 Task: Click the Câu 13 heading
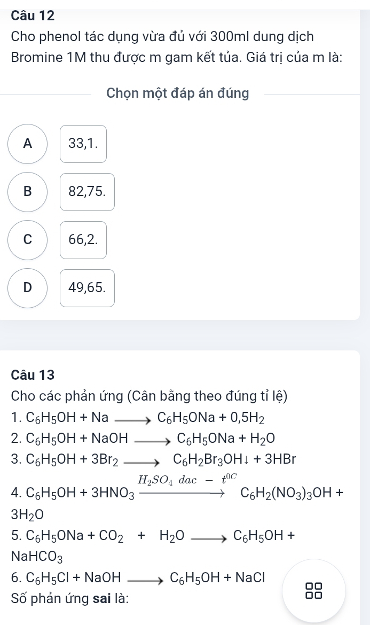(x=33, y=375)
